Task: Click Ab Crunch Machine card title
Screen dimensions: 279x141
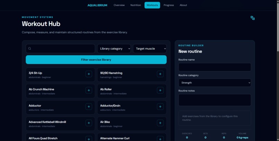Action: tap(41, 89)
